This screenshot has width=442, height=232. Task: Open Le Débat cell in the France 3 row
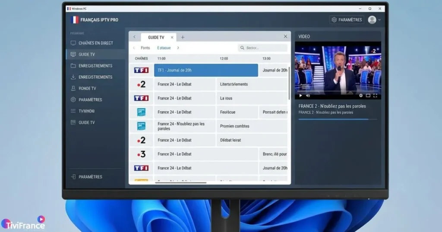206,154
